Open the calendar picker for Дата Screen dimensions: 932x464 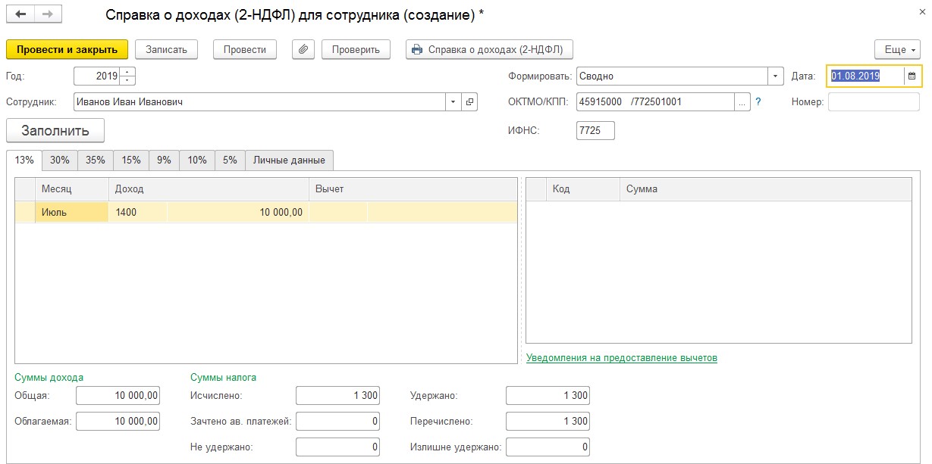click(912, 76)
